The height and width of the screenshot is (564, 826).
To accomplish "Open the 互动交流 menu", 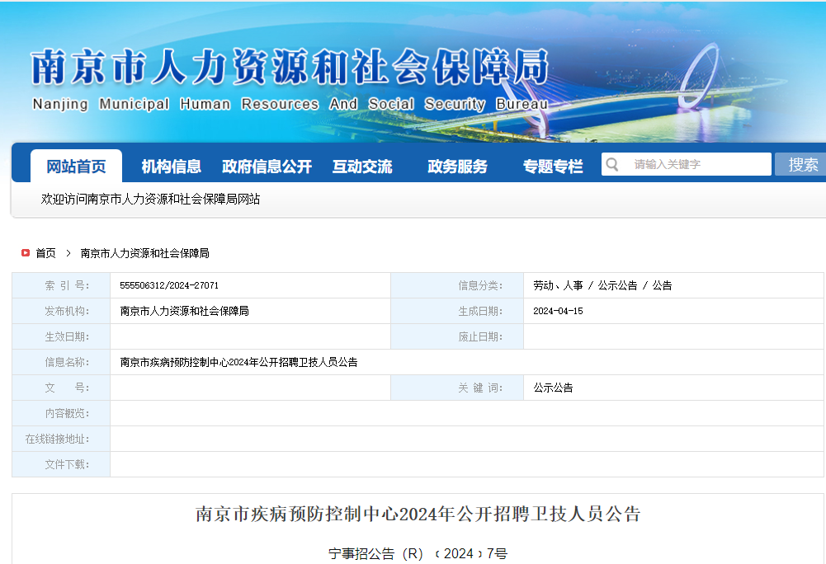I will click(x=362, y=167).
